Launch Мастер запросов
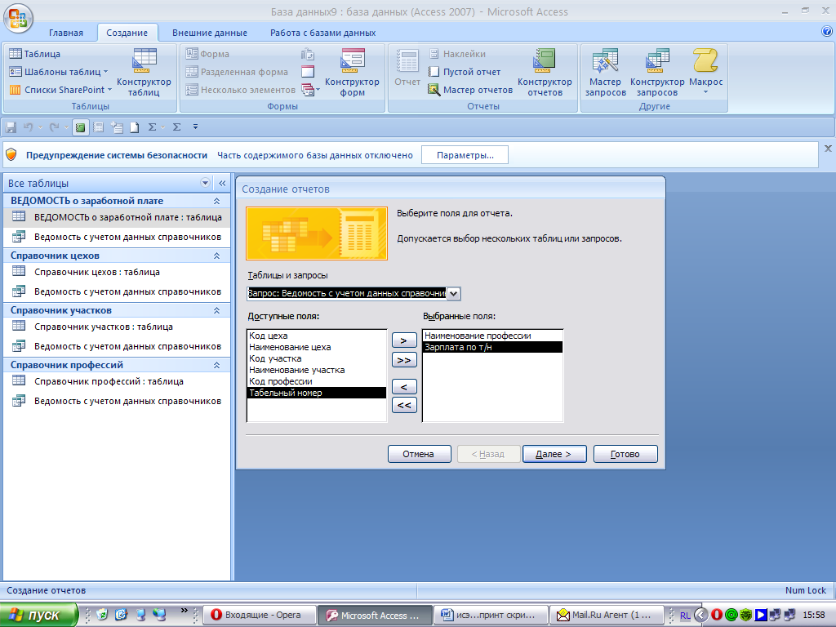836x627 pixels. coord(605,72)
